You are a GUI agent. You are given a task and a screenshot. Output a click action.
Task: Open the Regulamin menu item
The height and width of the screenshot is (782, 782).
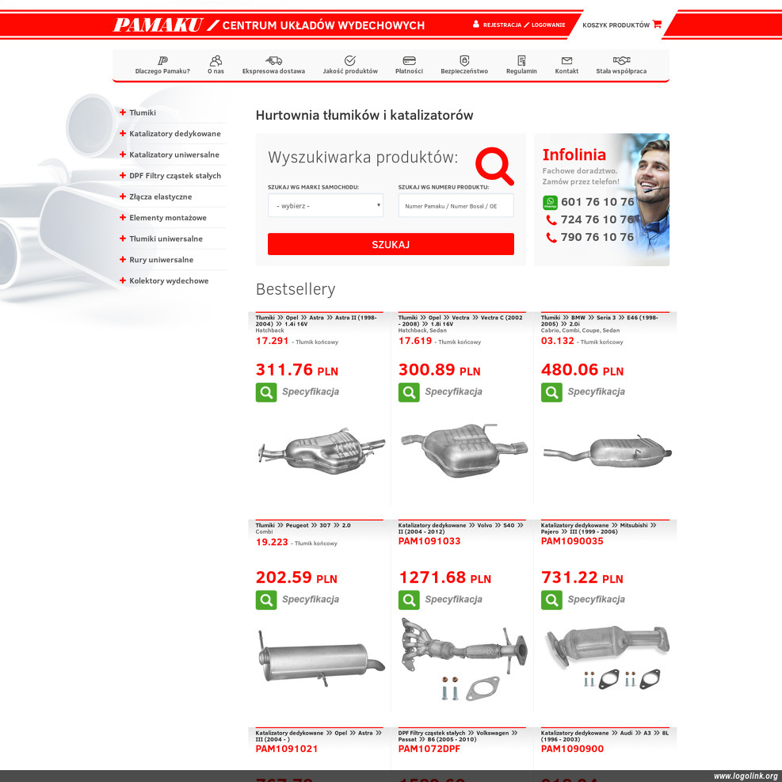click(x=521, y=71)
